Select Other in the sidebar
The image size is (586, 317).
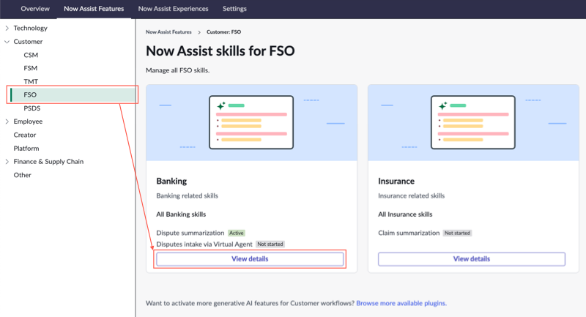click(23, 175)
